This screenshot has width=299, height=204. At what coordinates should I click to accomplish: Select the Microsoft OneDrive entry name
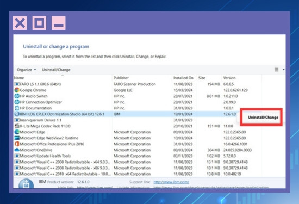tap(36, 150)
